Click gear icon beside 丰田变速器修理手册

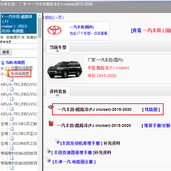tap(48, 151)
